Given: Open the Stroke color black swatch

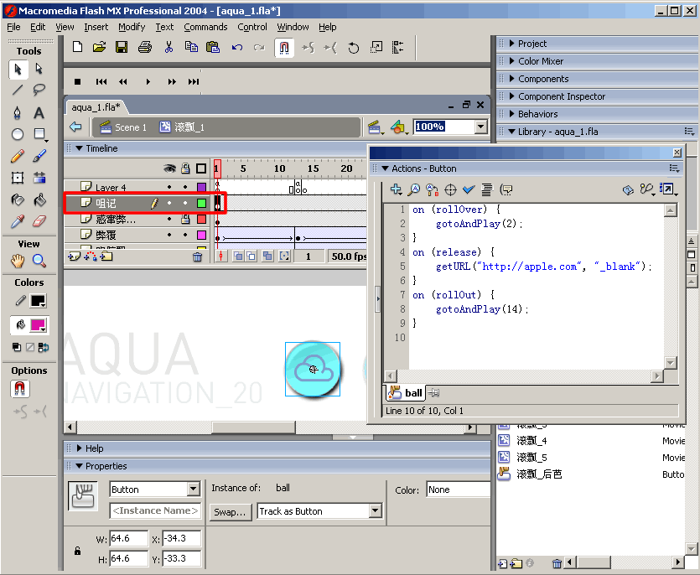Looking at the screenshot, I should point(39,302).
